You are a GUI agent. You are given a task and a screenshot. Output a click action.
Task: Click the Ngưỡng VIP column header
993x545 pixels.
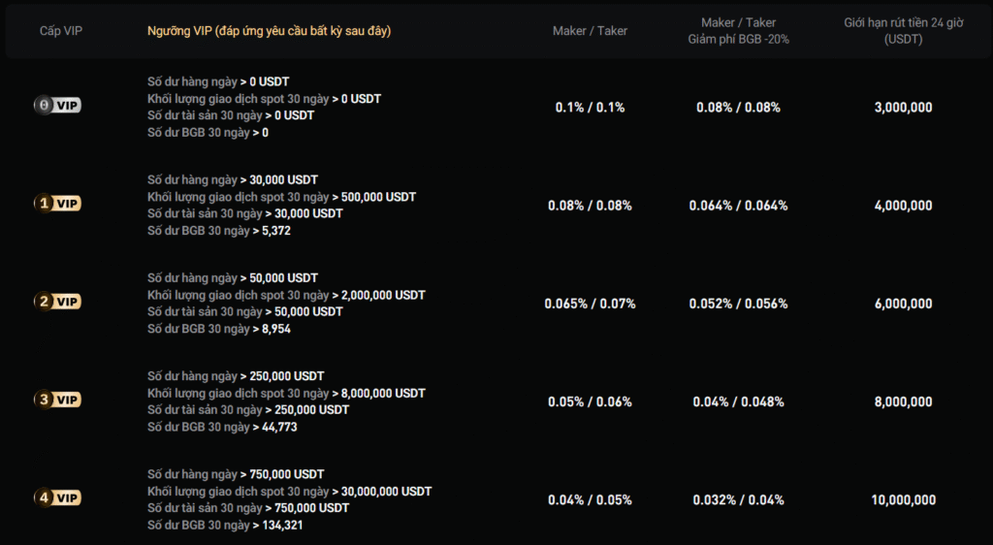click(x=269, y=31)
